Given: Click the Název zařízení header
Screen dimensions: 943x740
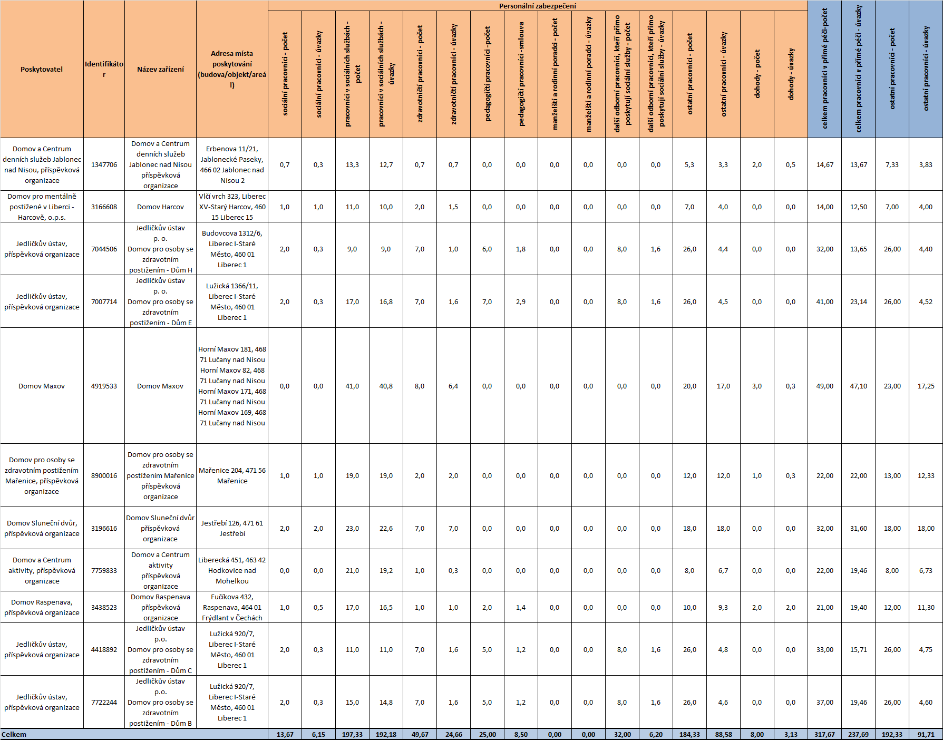Looking at the screenshot, I should (160, 69).
